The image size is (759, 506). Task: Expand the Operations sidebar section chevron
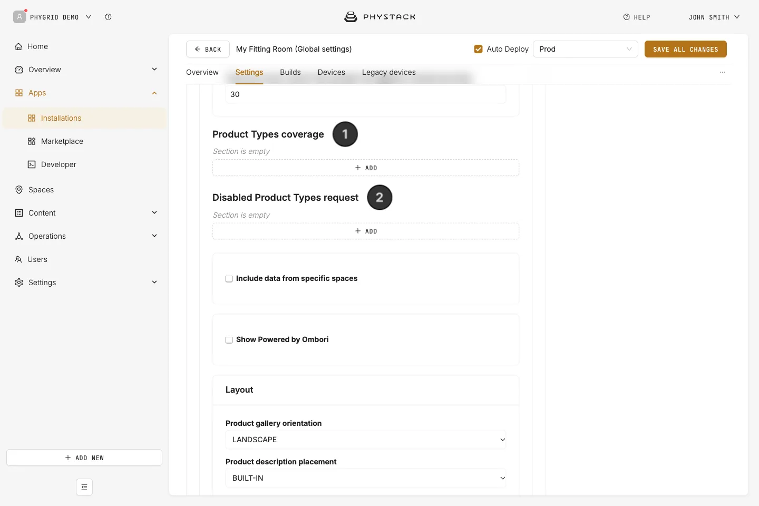[154, 236]
